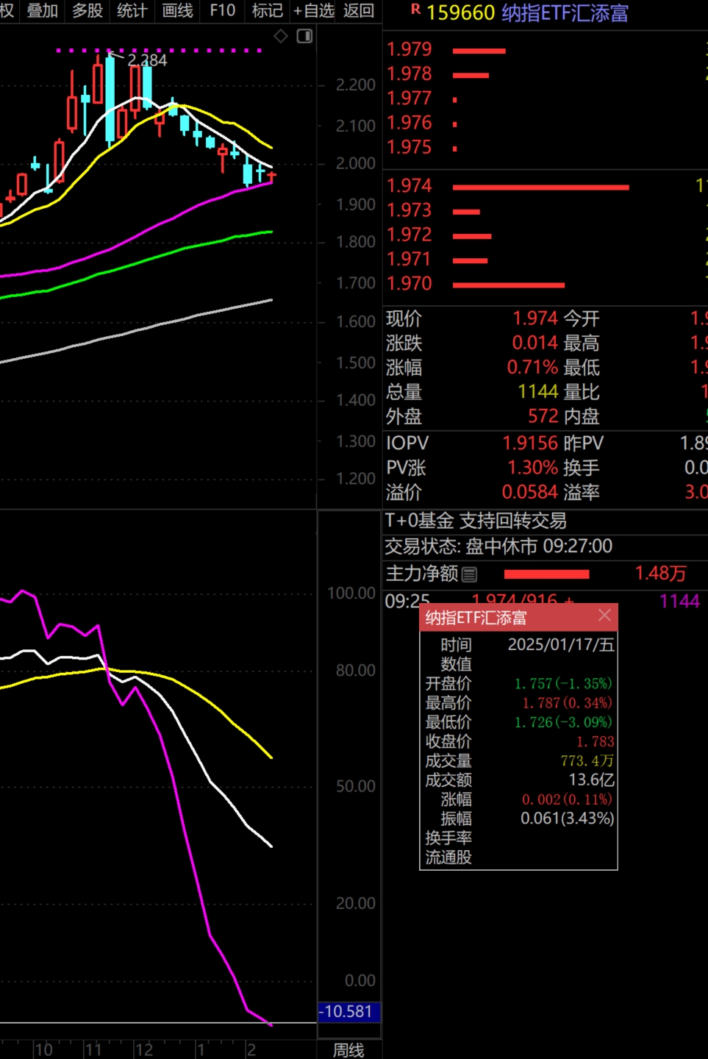
Task: Select 统计 in the top toolbar
Action: click(132, 10)
